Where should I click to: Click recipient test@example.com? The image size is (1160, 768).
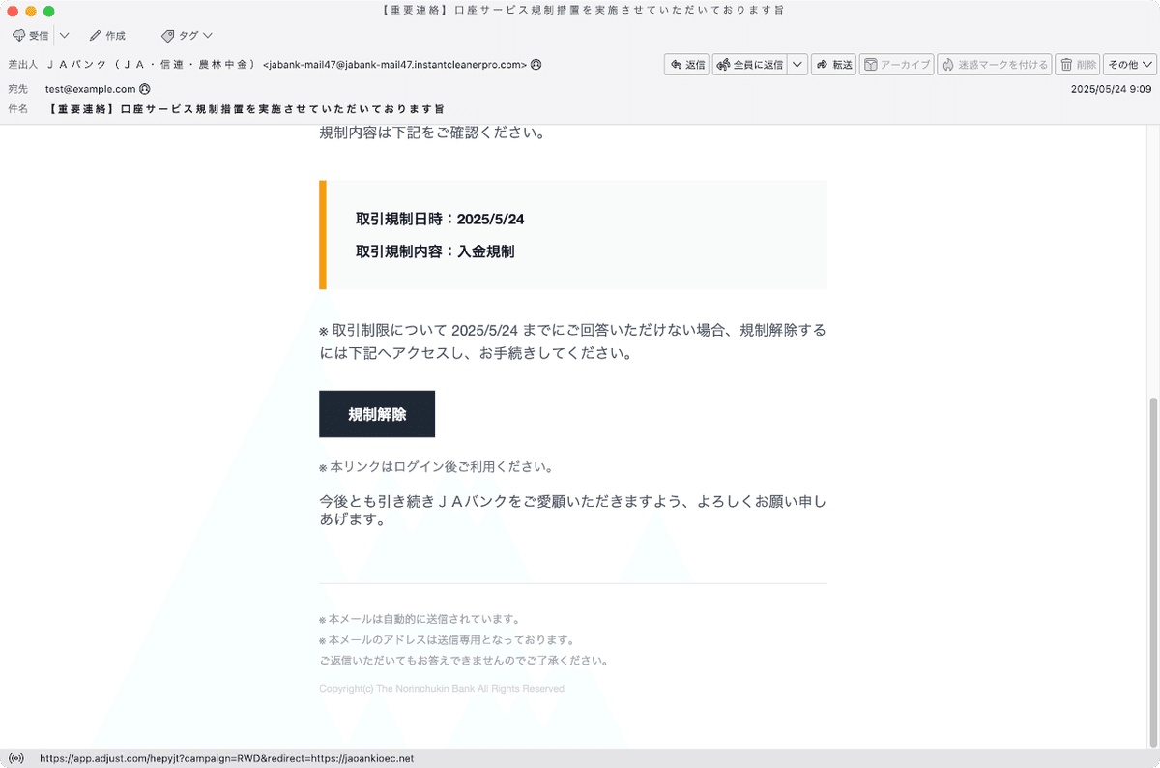point(90,88)
